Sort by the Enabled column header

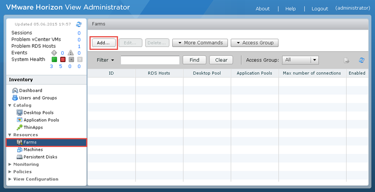357,73
